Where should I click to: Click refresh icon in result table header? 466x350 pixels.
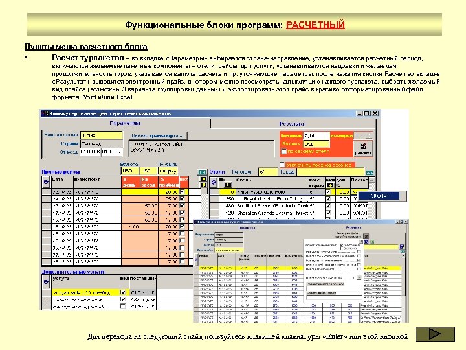196,260
